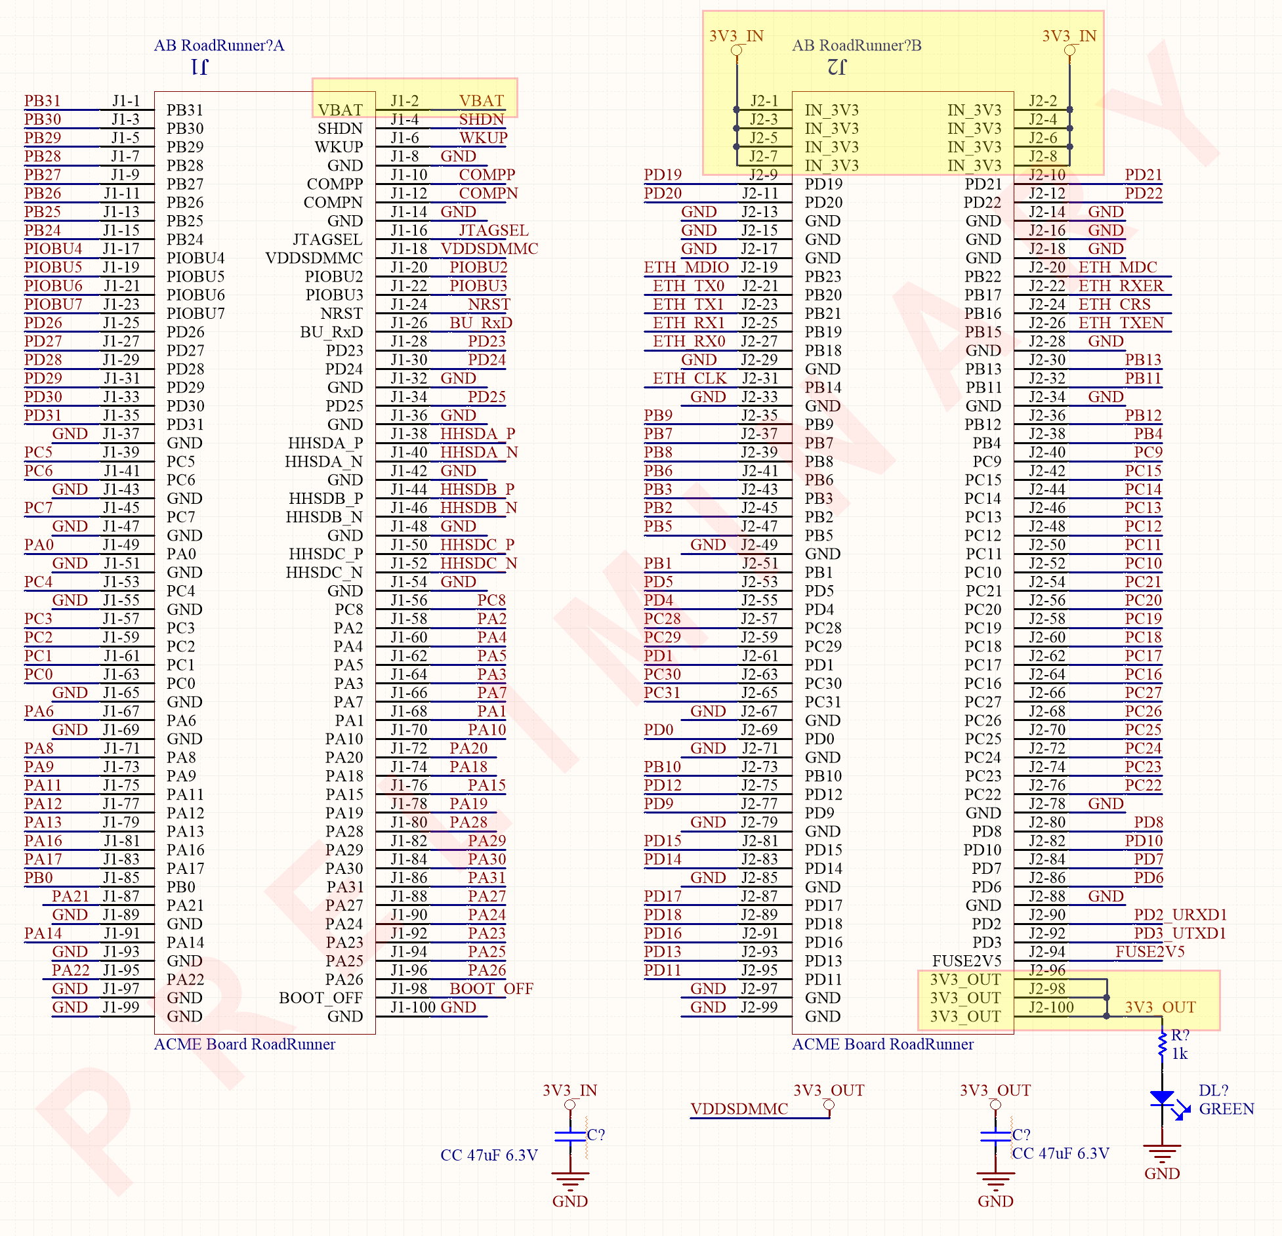Screen dimensions: 1282x1236
Task: Click pin number J1-1
Action: tap(126, 100)
